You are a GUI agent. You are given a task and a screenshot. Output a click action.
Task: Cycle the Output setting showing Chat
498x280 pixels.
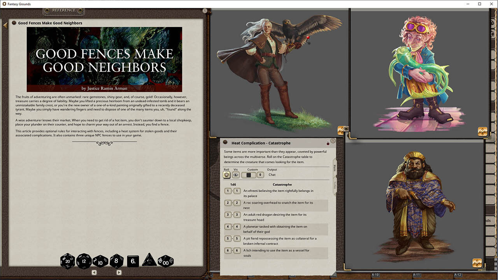click(272, 175)
